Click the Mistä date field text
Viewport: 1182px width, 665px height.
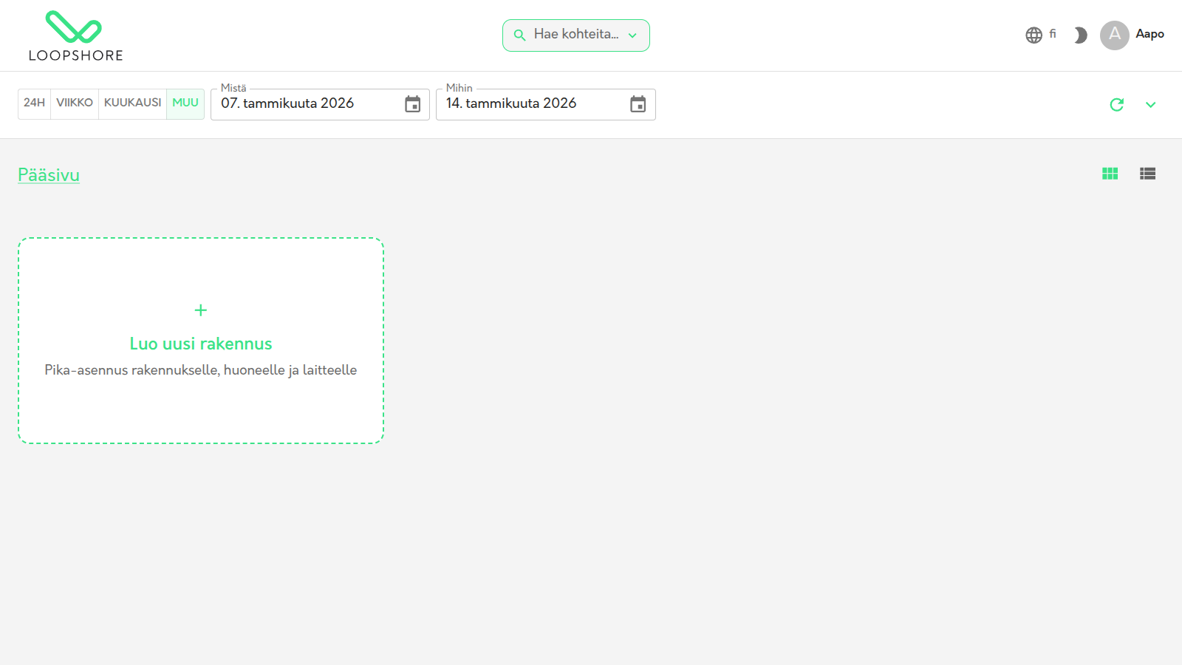click(x=287, y=103)
